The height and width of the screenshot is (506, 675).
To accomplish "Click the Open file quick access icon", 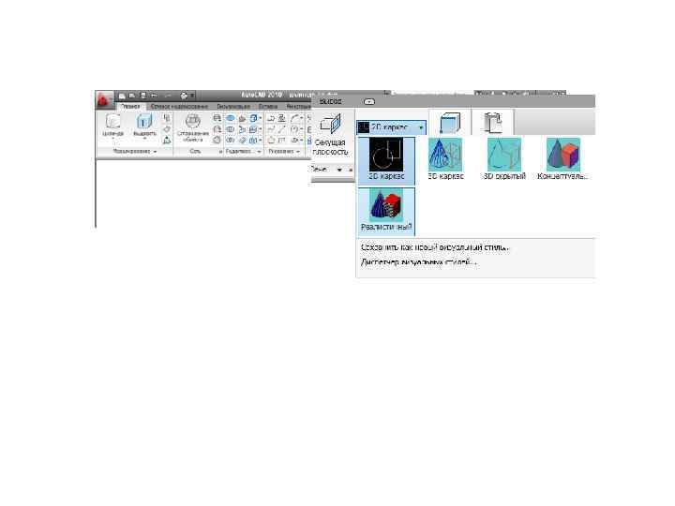I will [132, 96].
